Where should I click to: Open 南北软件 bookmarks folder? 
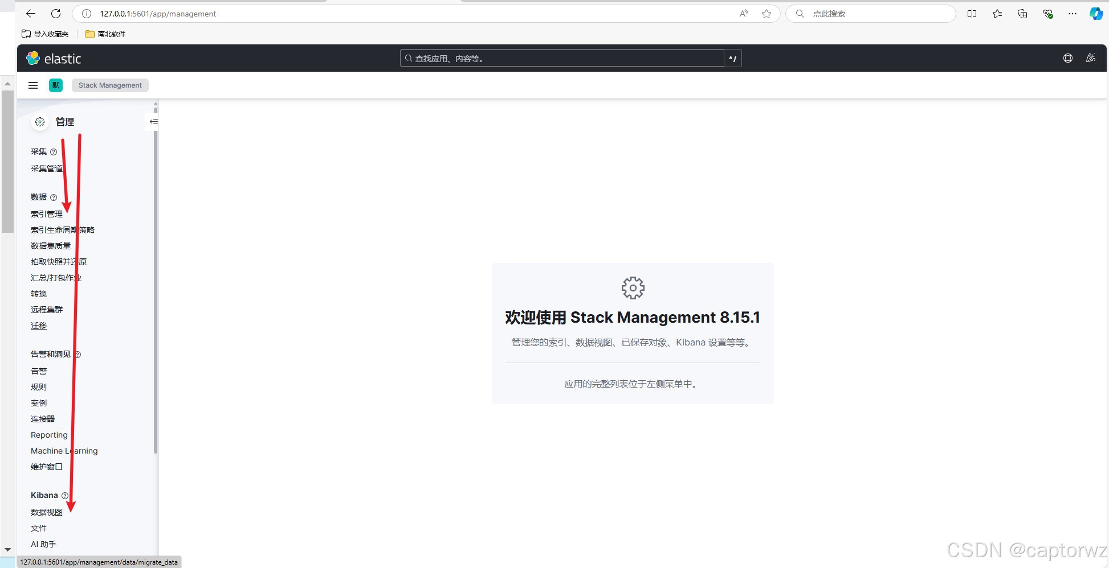(105, 34)
